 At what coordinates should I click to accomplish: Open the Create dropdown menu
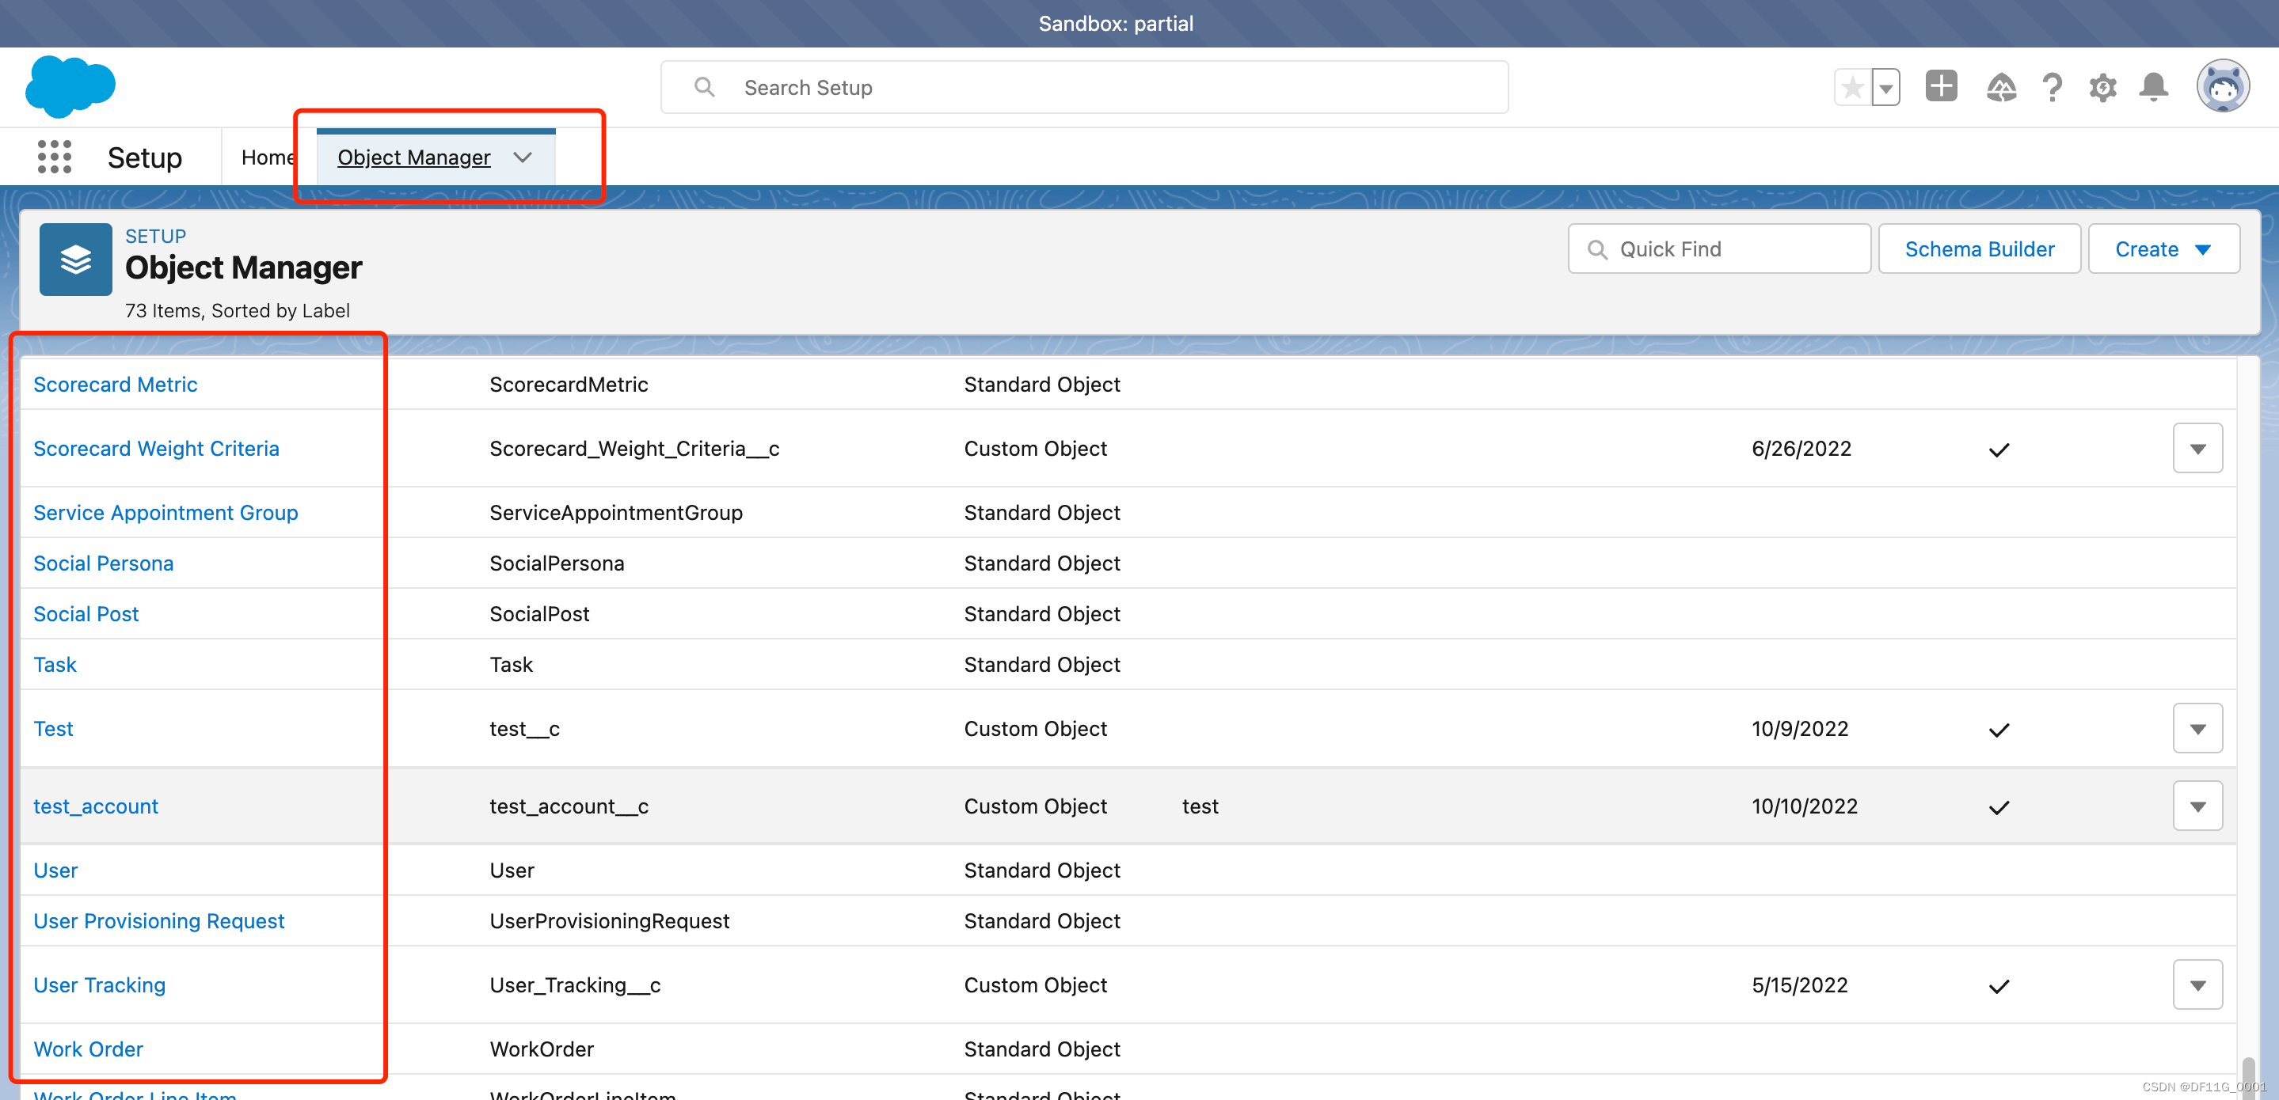point(2163,248)
